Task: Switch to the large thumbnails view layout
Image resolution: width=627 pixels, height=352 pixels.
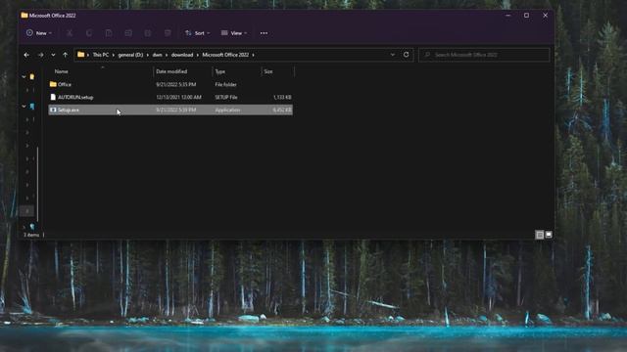Action: [x=549, y=235]
